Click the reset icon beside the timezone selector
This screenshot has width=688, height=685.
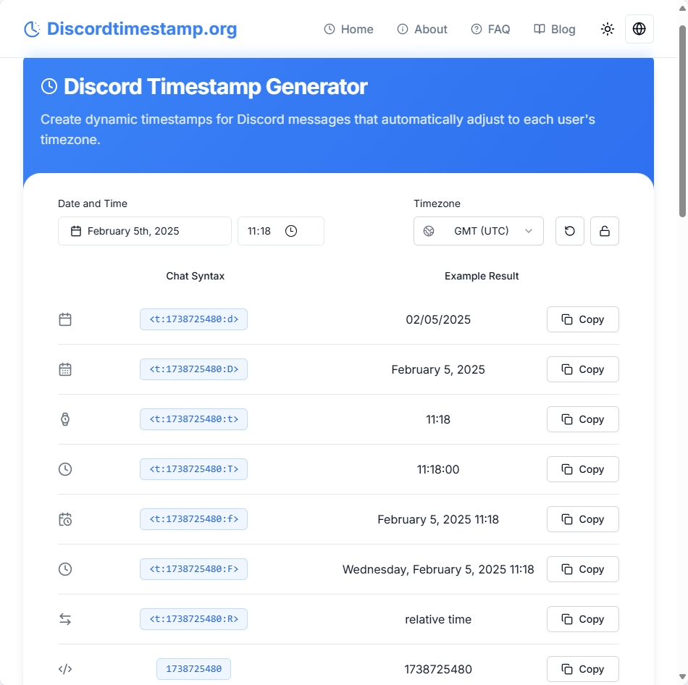pyautogui.click(x=570, y=230)
